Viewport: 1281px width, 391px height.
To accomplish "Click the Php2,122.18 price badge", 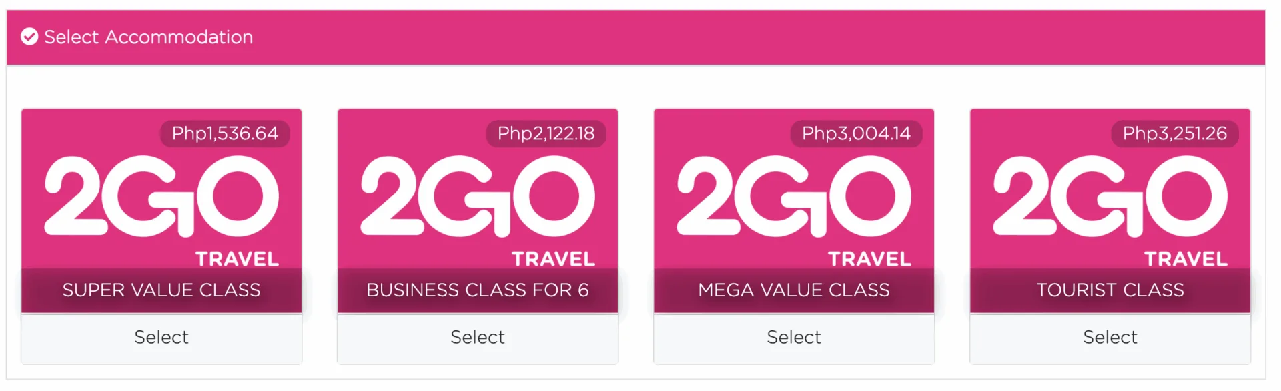I will [546, 134].
